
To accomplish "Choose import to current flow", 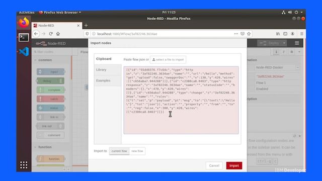I will pos(119,151).
